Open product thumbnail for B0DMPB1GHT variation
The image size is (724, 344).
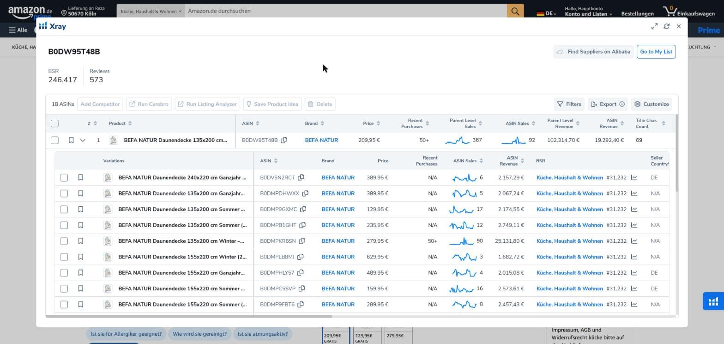pos(108,225)
